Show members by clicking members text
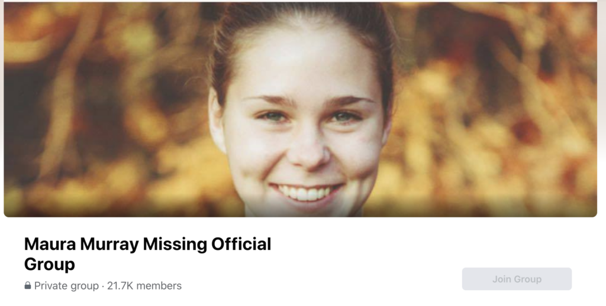Screen dimensions: 606x306 pos(159,286)
